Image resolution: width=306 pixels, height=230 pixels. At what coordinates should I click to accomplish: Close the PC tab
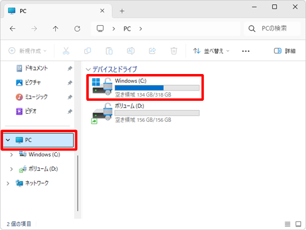point(102,11)
